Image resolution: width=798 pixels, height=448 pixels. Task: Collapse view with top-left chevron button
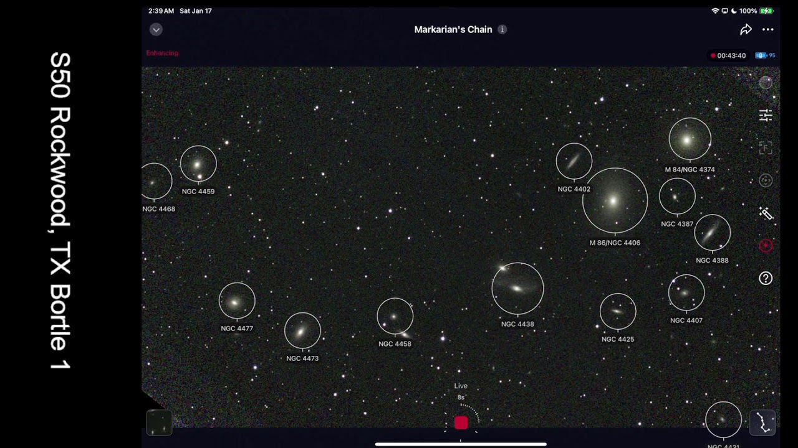point(156,29)
